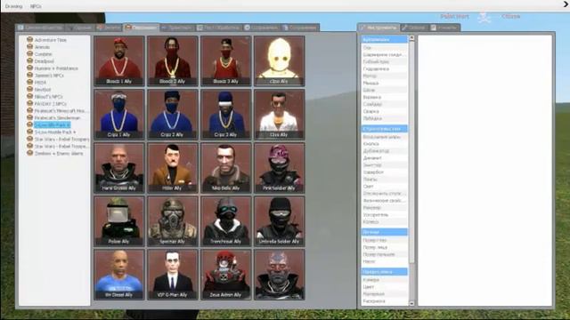Click the icon beside Zombies + Enemy Aliens
Image resolution: width=570 pixels, height=320 pixels.
(x=29, y=153)
